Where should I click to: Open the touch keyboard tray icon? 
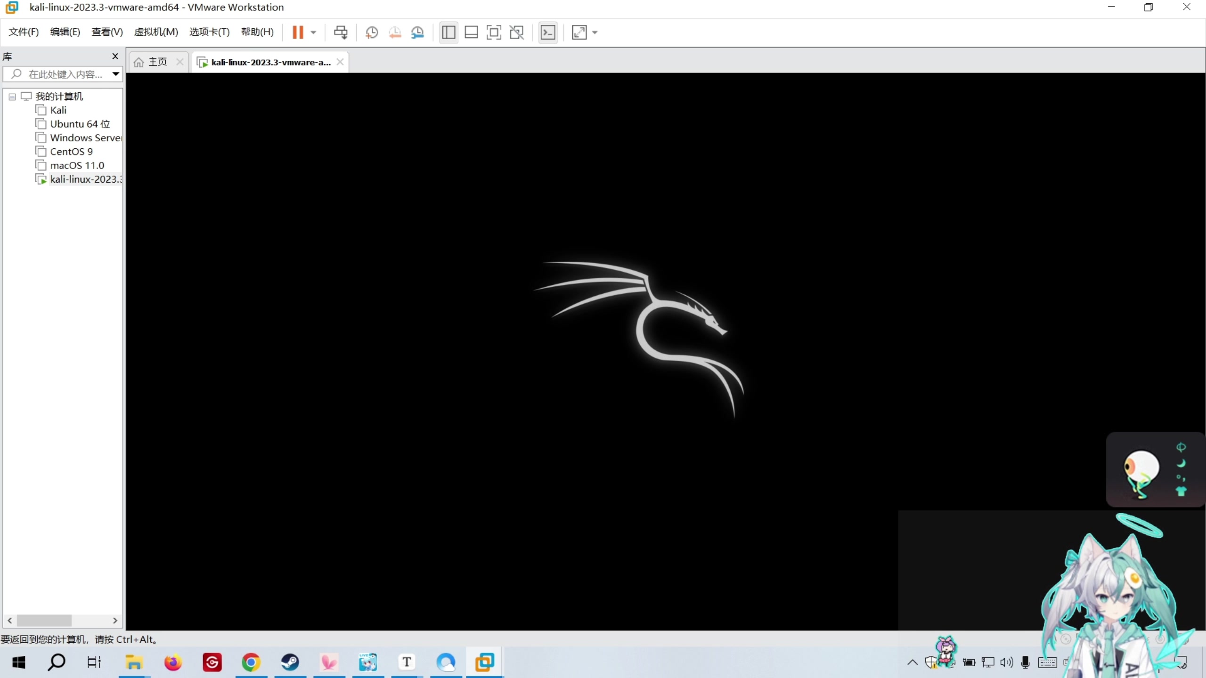coord(1047,662)
